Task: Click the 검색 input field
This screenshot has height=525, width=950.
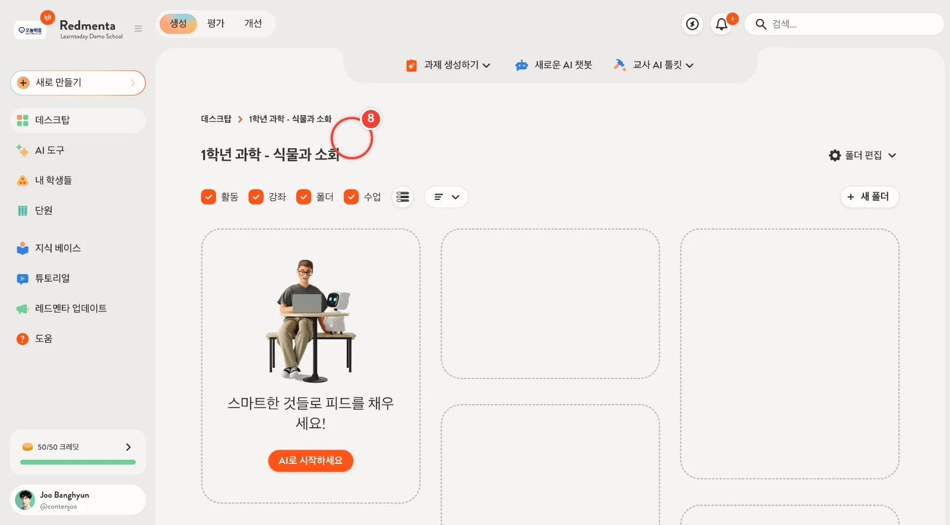Action: 844,24
